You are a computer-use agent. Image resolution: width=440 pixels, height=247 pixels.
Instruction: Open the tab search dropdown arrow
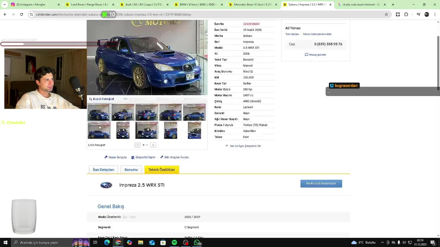[x=4, y=4]
